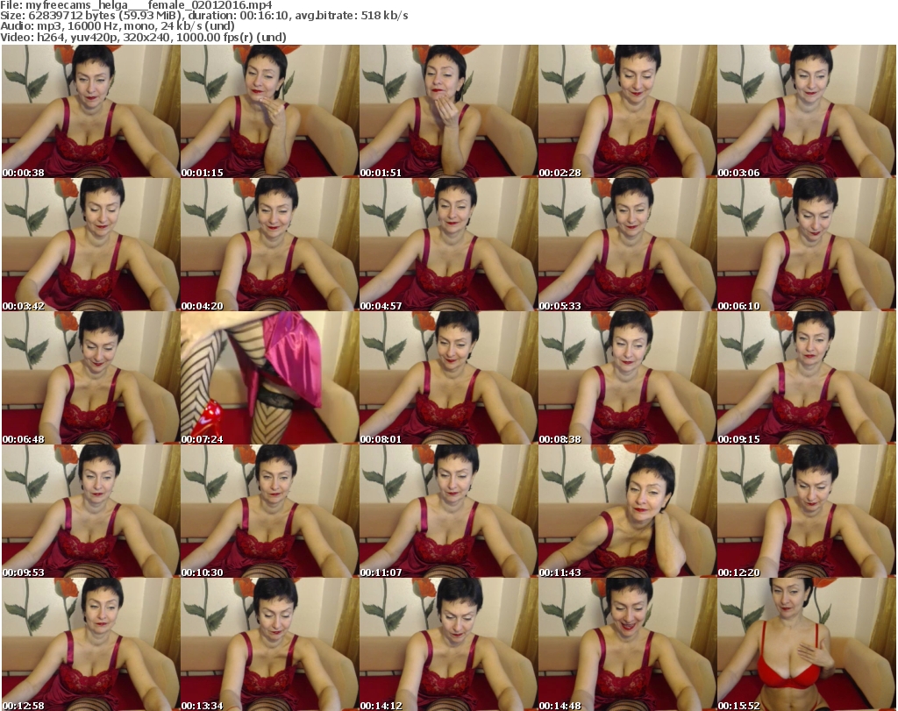
Task: Open the thumbnail frame at 00:05:33
Action: tap(627, 245)
